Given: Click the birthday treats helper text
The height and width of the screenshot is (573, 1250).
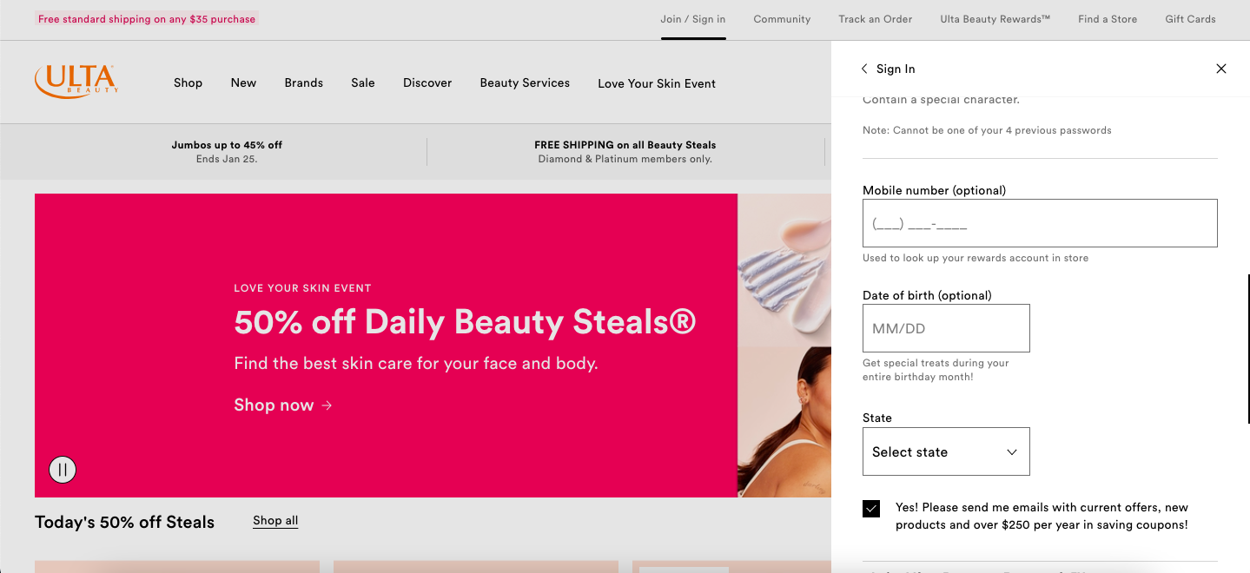Looking at the screenshot, I should 936,370.
